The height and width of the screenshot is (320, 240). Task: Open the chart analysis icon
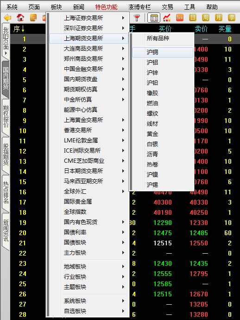point(167,18)
